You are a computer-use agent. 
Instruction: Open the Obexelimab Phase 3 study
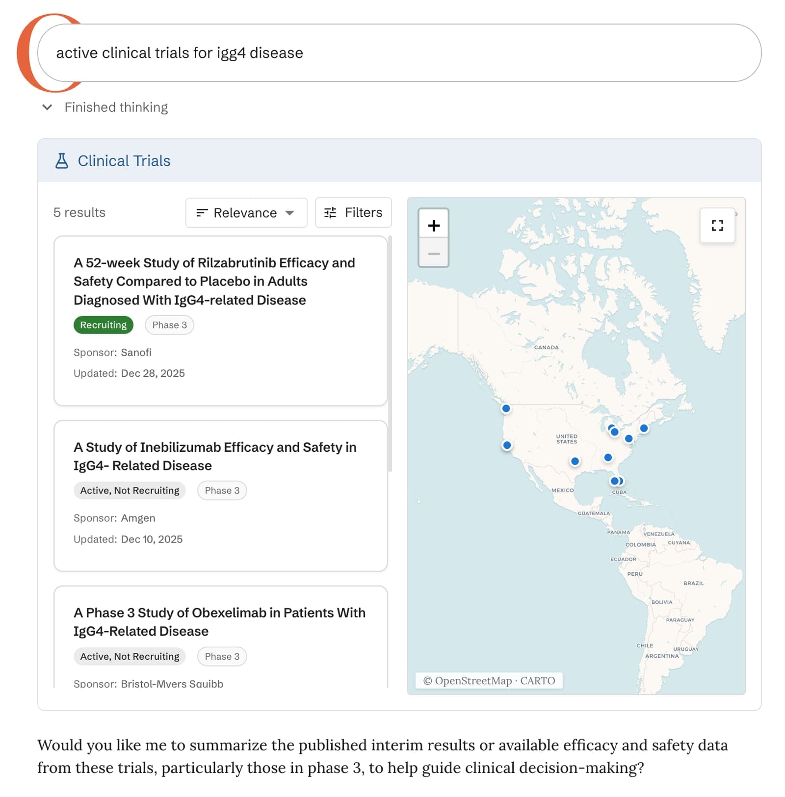click(x=219, y=621)
